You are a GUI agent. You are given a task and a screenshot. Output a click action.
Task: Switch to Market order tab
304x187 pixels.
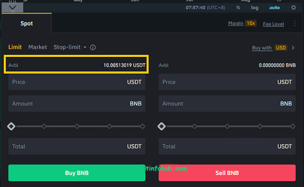38,47
